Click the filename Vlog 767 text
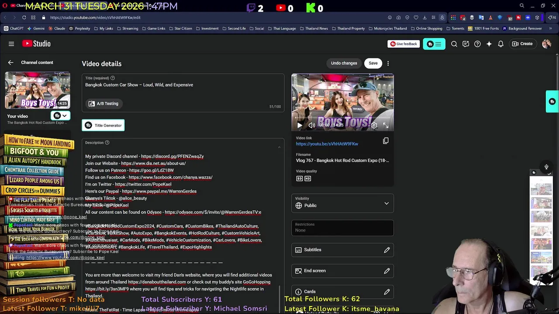 pos(342,160)
